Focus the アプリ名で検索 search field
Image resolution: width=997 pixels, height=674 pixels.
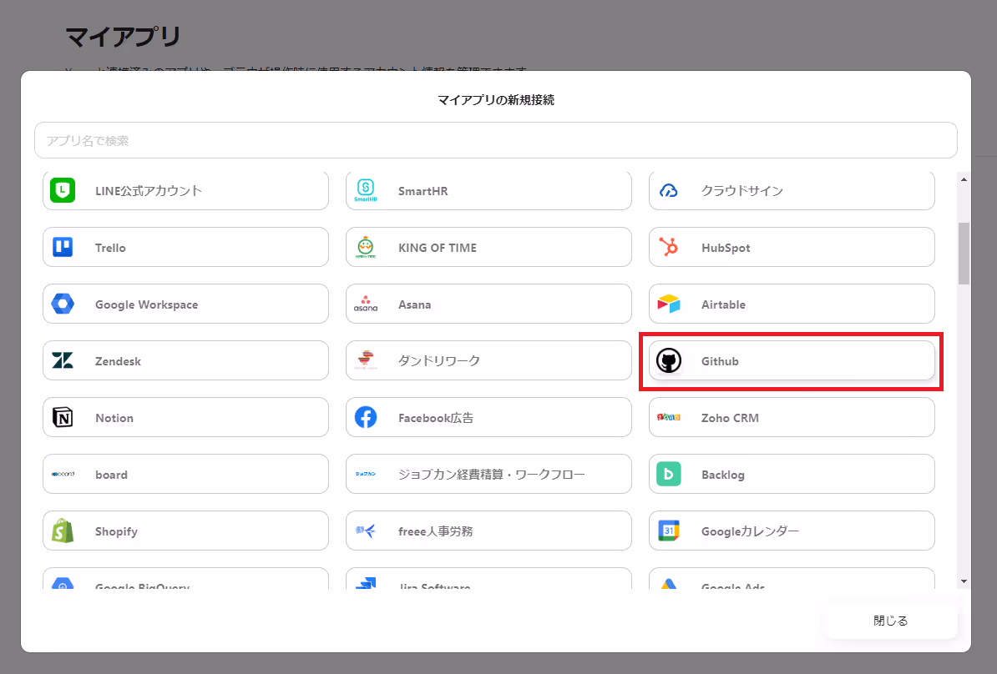click(495, 140)
